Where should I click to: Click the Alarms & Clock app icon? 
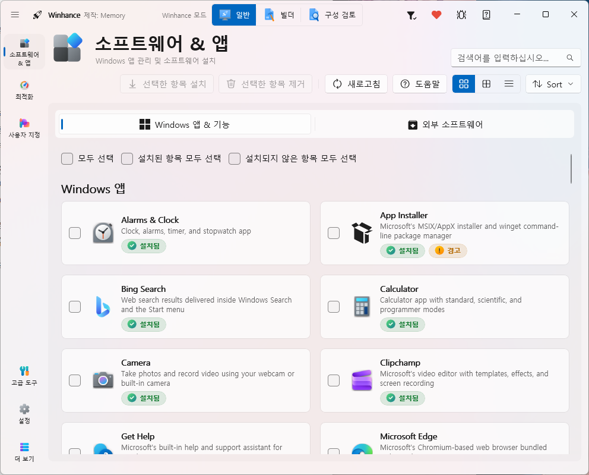tap(103, 233)
